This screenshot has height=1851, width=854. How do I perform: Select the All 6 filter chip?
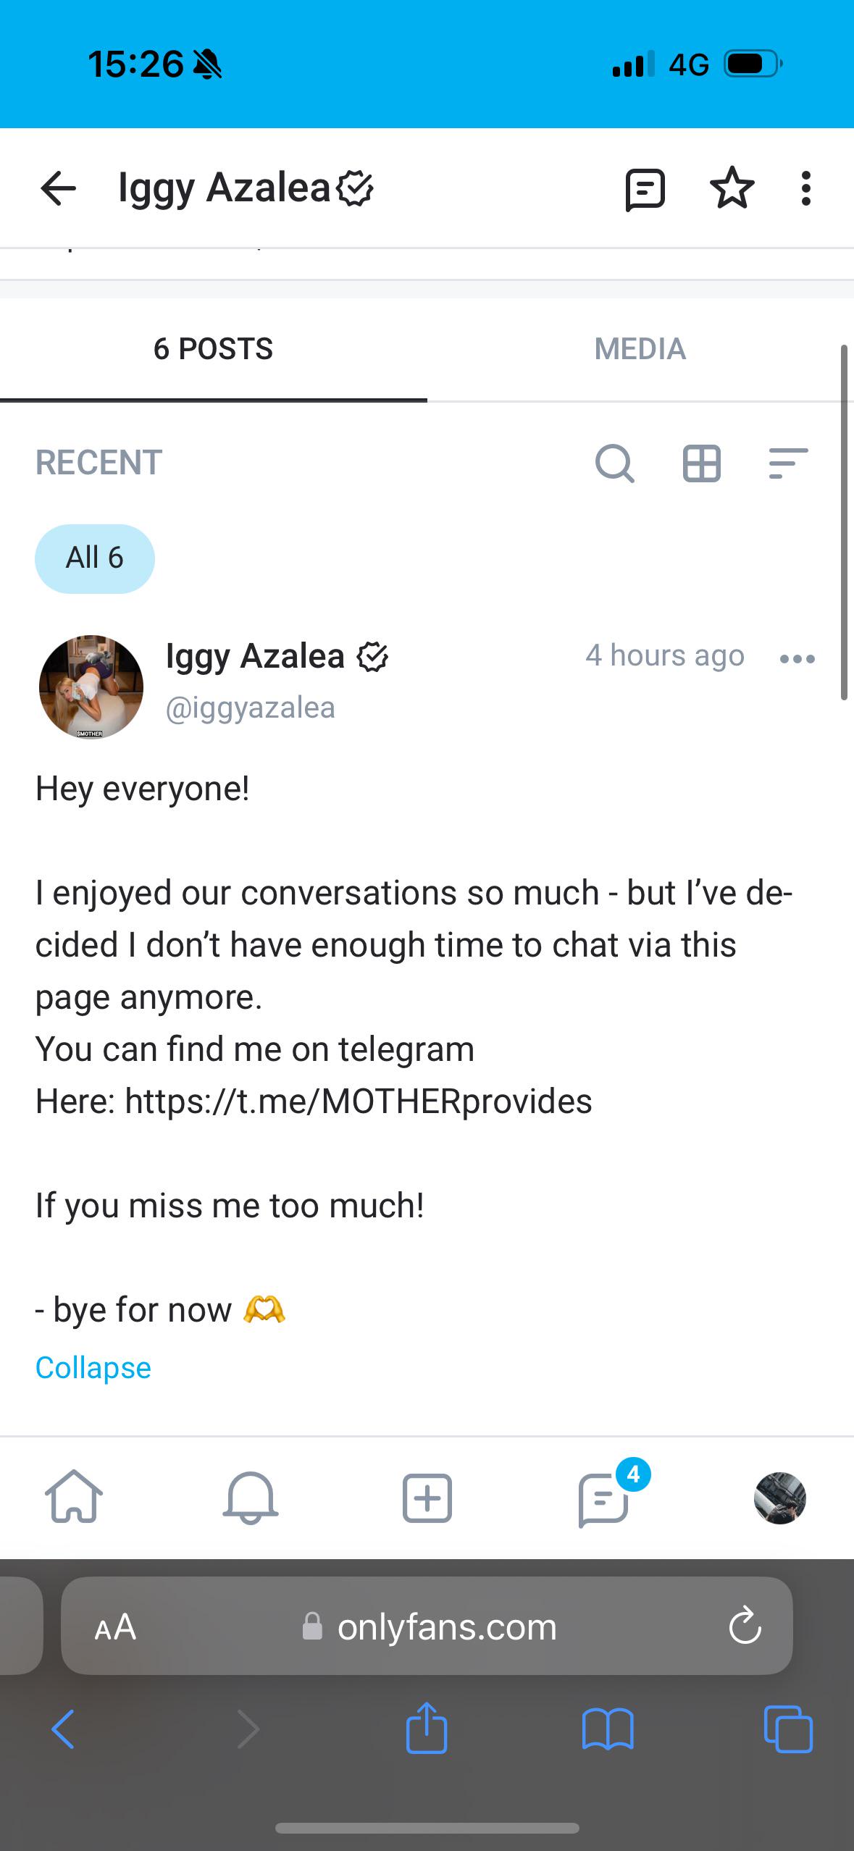(x=95, y=558)
